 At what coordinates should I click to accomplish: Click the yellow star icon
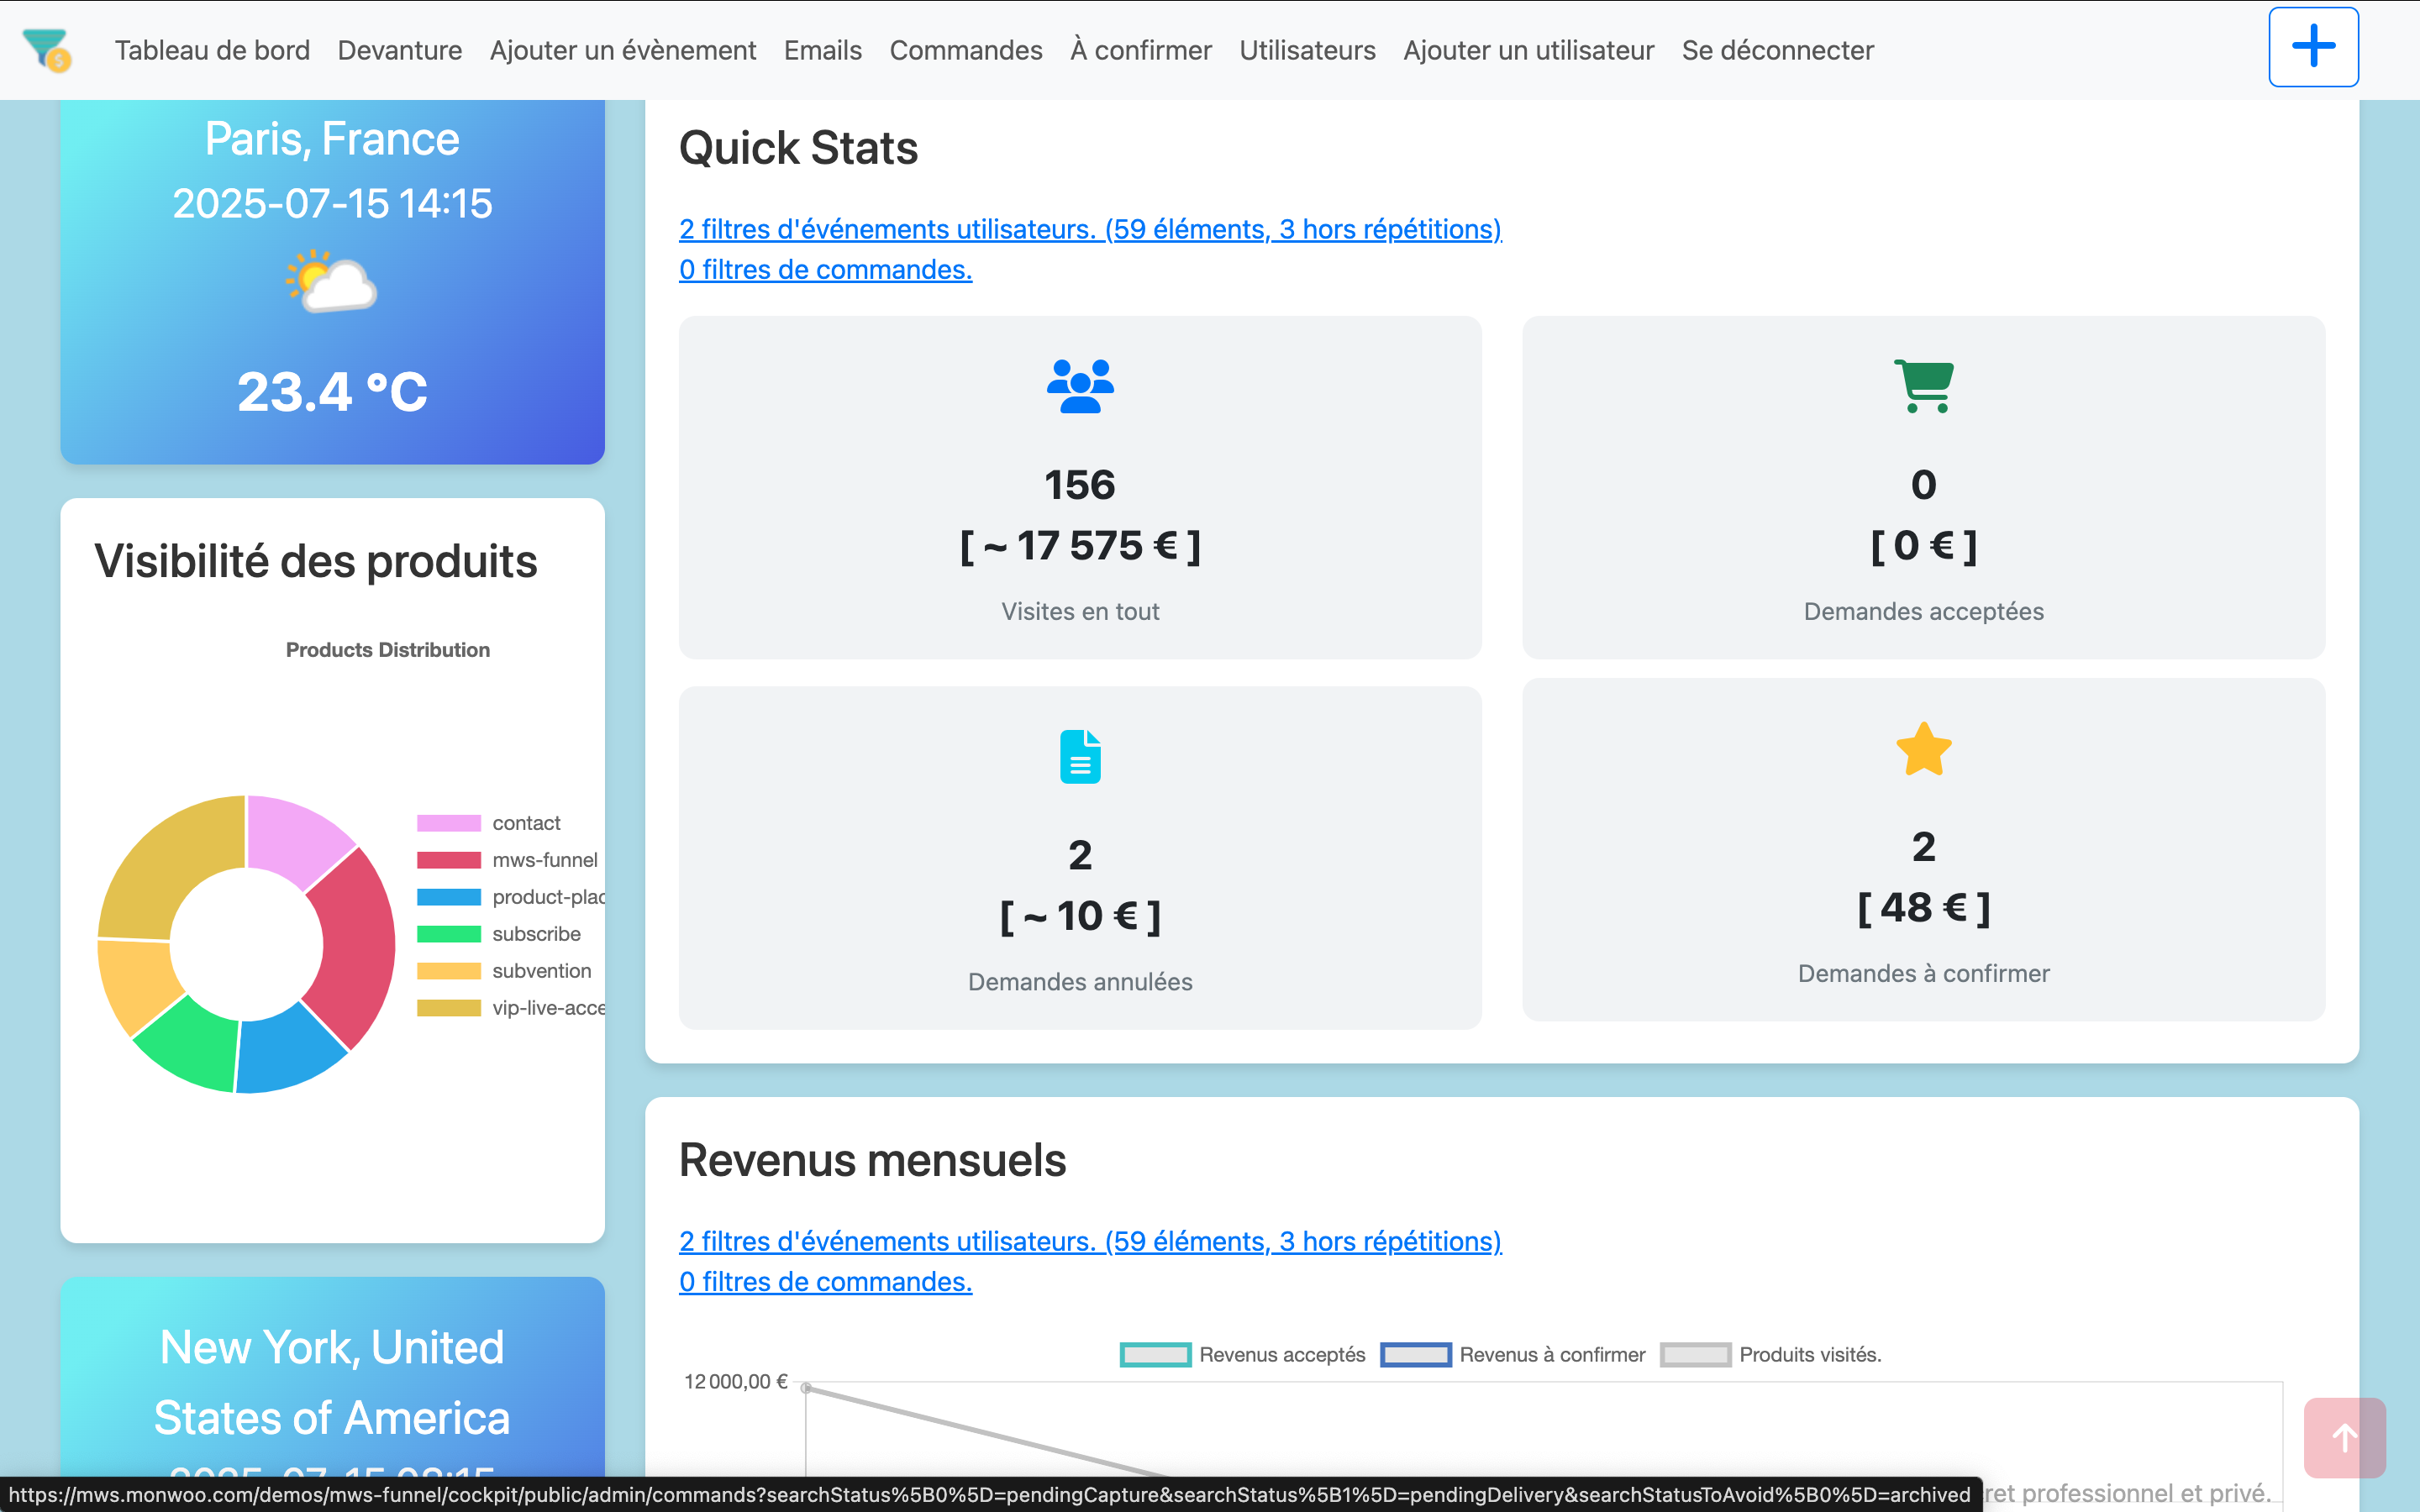point(1923,750)
